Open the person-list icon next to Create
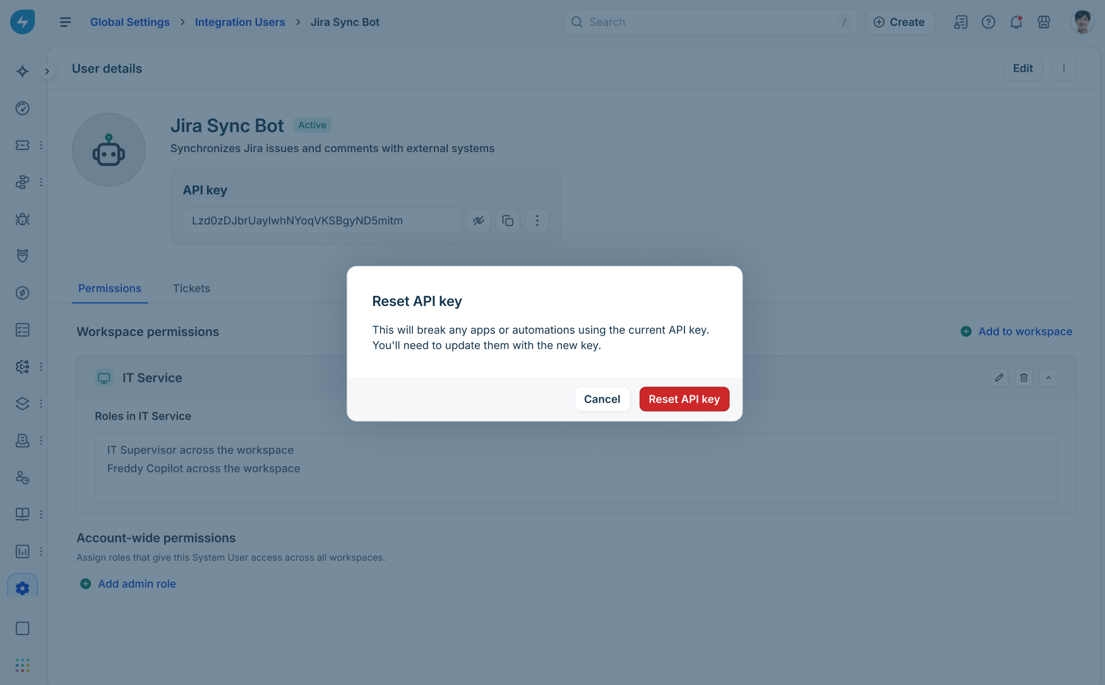The image size is (1105, 685). (960, 22)
